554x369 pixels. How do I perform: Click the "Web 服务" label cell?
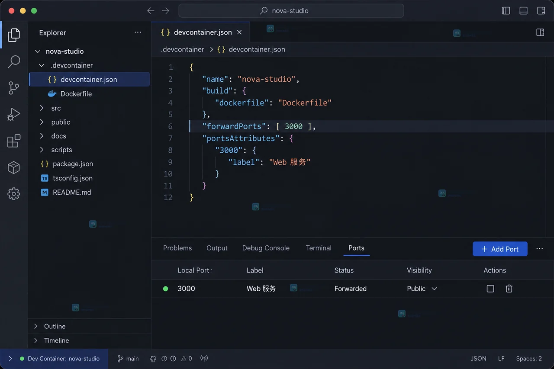pyautogui.click(x=261, y=289)
